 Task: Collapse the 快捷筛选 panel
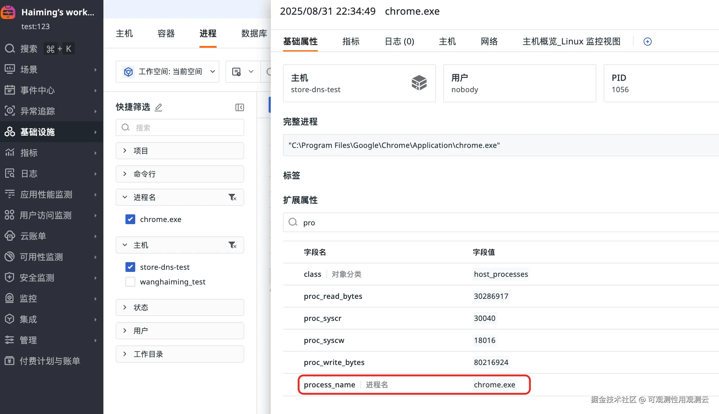click(240, 107)
